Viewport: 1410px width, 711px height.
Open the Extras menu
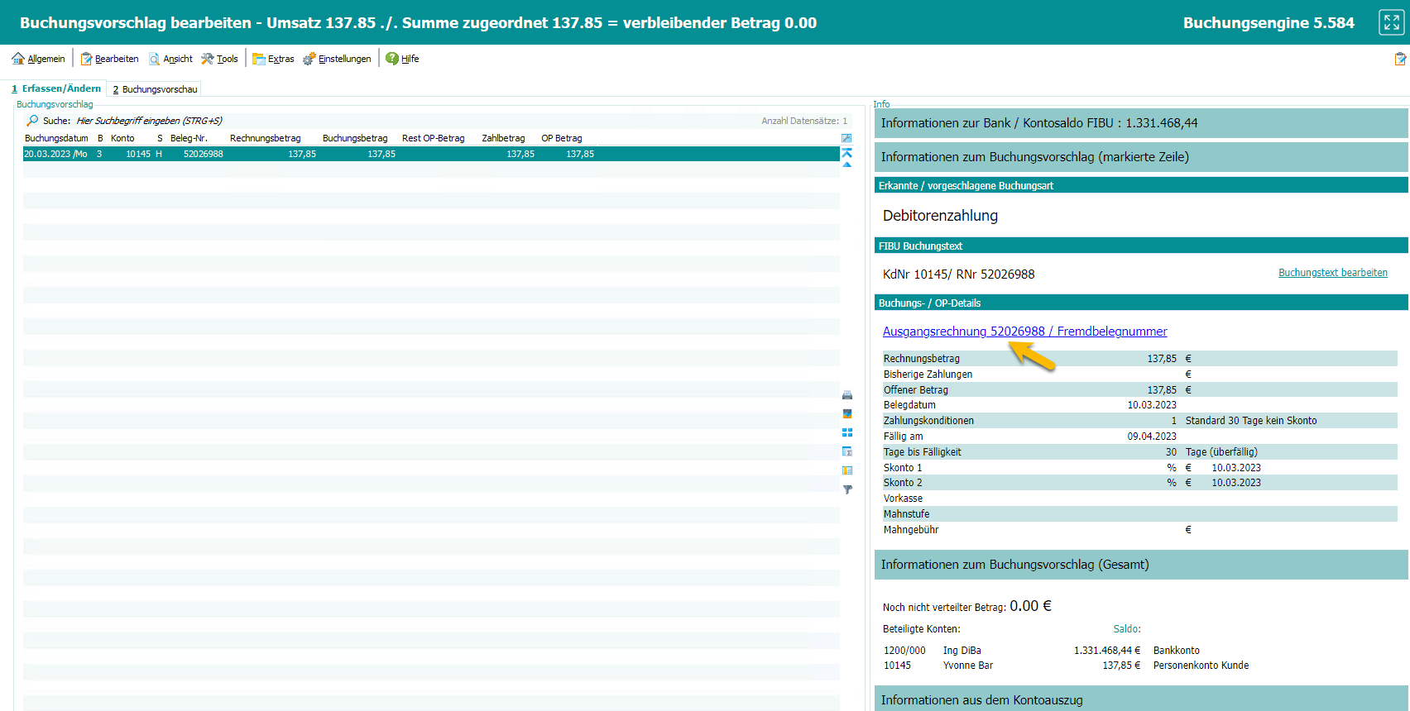click(x=273, y=59)
